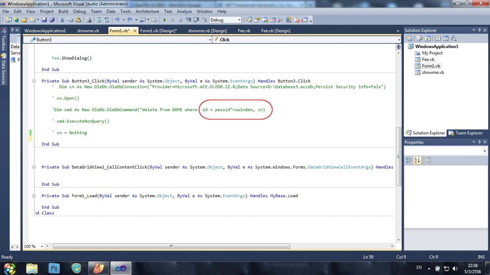Comment out the selected lines icon
This screenshot has width=490, height=275.
(99, 20)
